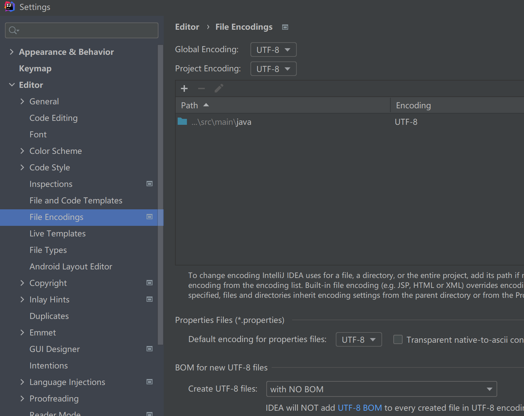This screenshot has width=524, height=416.
Task: Open File Types settings
Action: click(x=48, y=250)
